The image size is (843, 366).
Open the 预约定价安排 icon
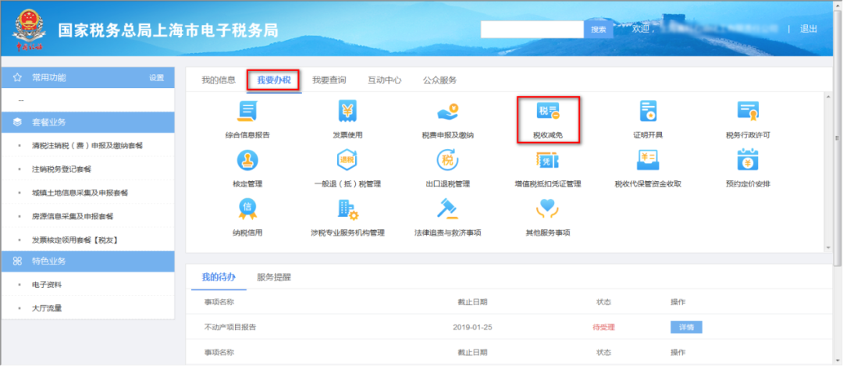(x=748, y=160)
